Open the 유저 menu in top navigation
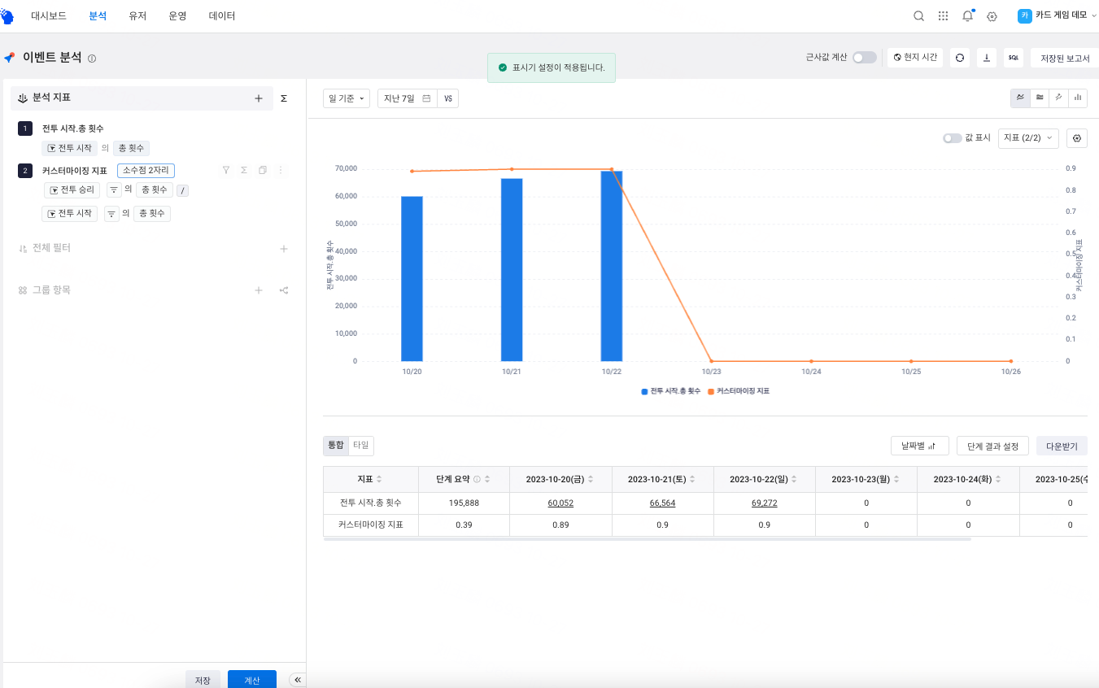 (137, 15)
